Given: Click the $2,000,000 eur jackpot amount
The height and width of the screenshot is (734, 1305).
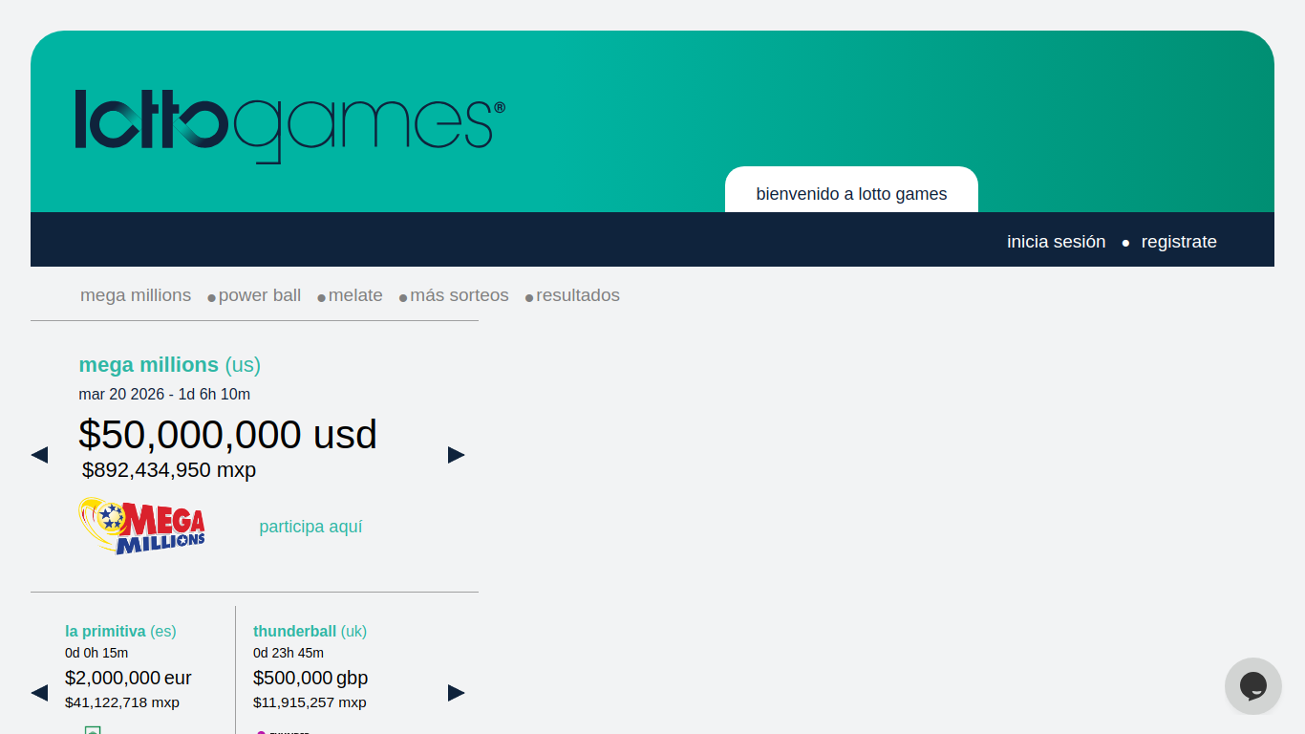Looking at the screenshot, I should [128, 678].
